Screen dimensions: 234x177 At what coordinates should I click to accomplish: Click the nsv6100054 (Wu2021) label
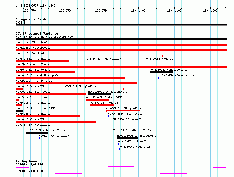[x=54, y=136]
